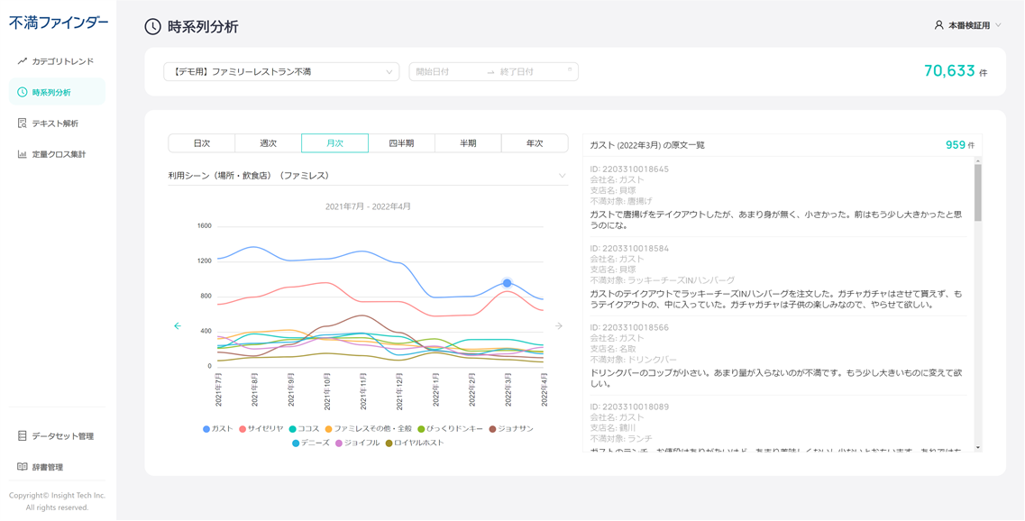1025x521 pixels.
Task: Click the right arrow beside the chart
Action: (x=559, y=326)
